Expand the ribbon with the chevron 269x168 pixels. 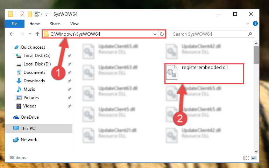248,23
